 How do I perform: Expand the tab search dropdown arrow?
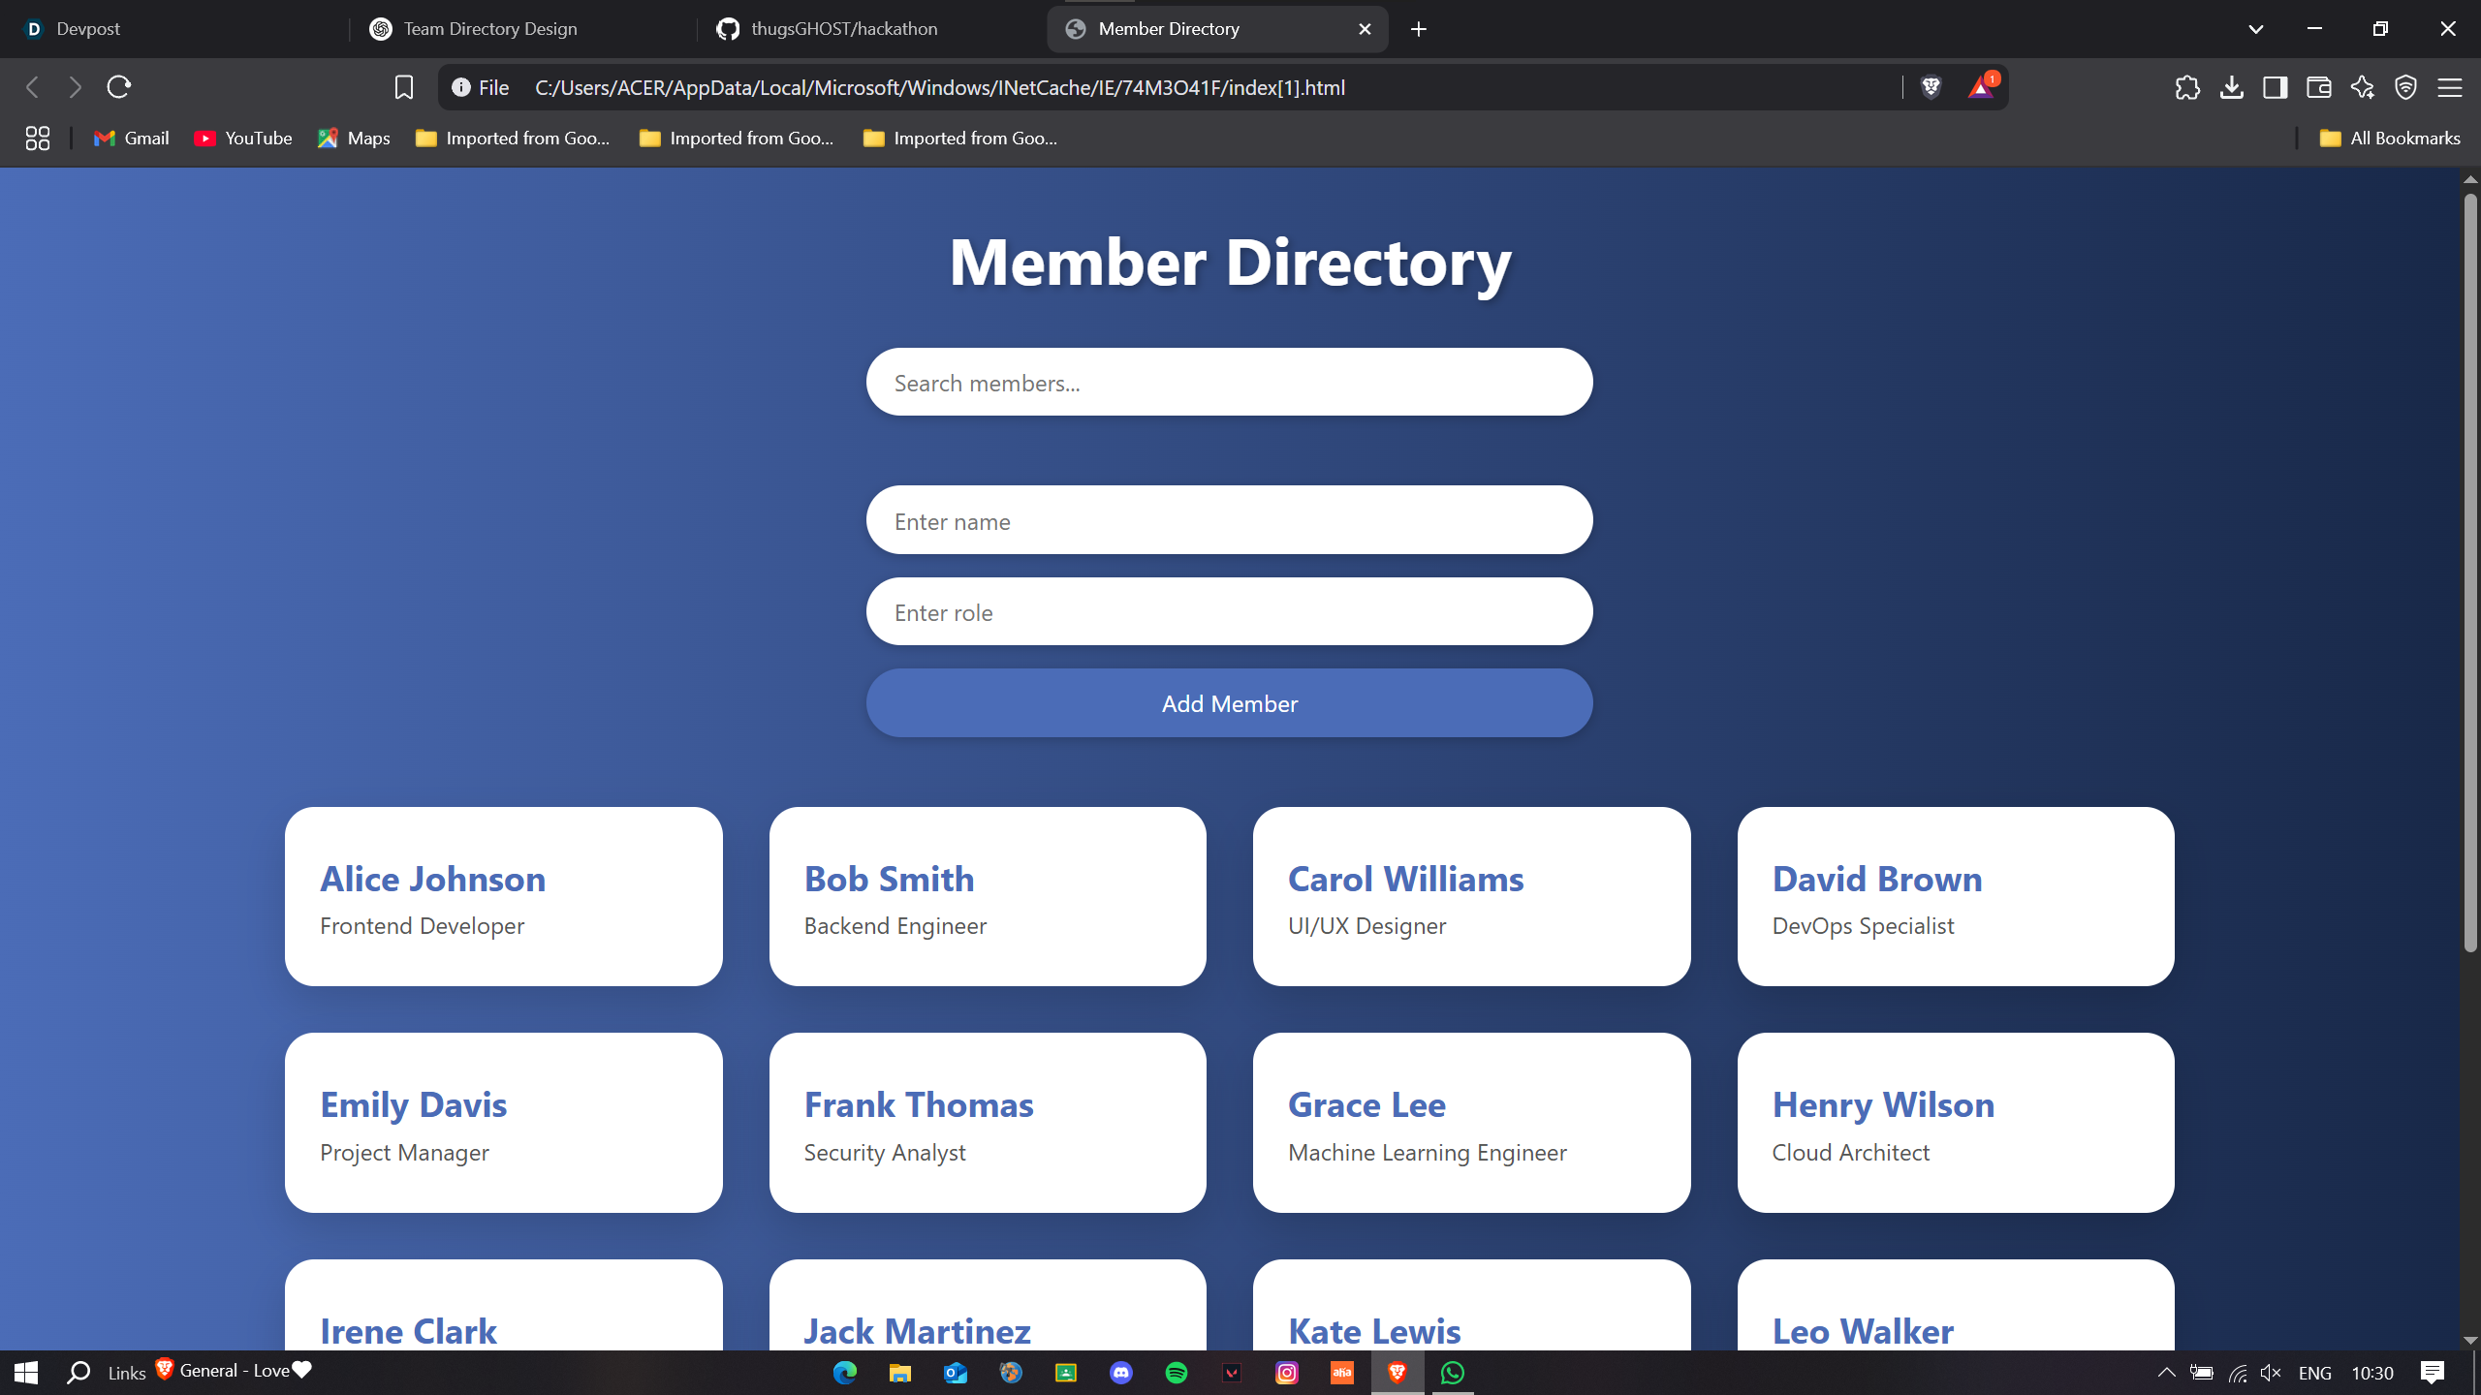click(2255, 29)
